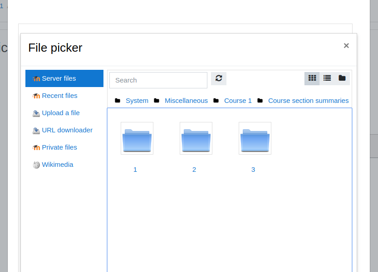378x272 pixels.
Task: Click folder icon before Course section summaries
Action: coord(260,101)
